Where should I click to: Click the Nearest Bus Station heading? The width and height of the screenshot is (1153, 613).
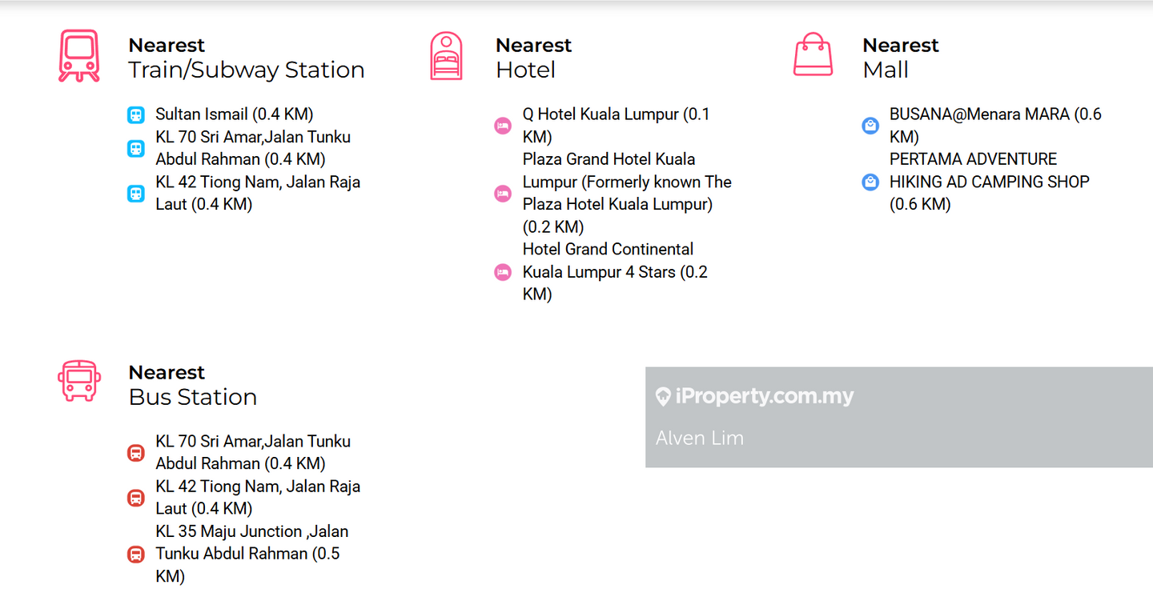pos(192,385)
